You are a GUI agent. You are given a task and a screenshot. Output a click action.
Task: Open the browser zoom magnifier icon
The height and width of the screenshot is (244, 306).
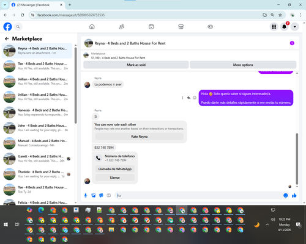pos(272,15)
